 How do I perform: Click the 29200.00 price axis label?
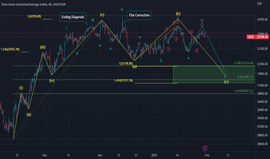(262, 127)
